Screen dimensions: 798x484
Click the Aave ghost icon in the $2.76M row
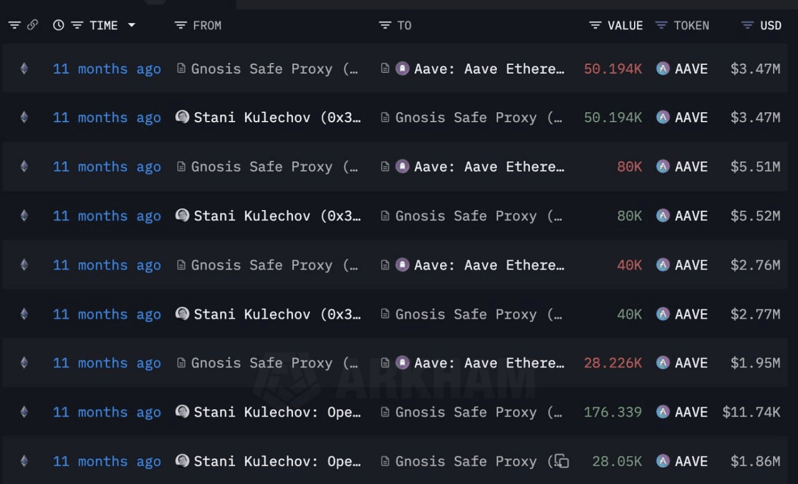click(x=403, y=264)
